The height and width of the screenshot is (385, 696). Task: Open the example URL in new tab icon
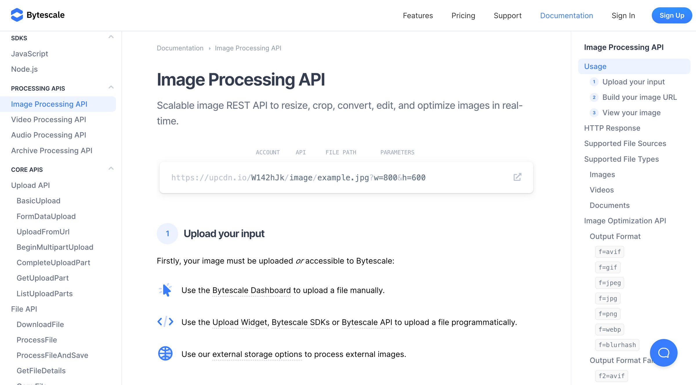click(x=517, y=177)
